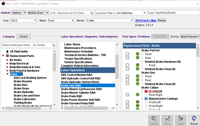Click part types vertical scrollbar thumb
Screen dimensions: 200x126
coord(198,52)
